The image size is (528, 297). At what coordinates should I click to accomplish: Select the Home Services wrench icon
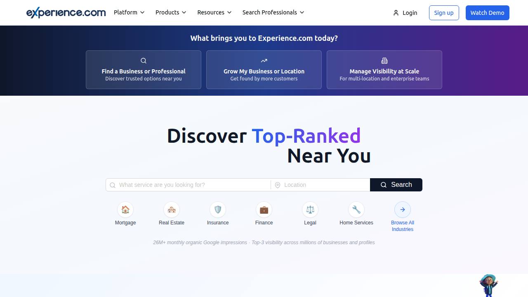tap(356, 210)
